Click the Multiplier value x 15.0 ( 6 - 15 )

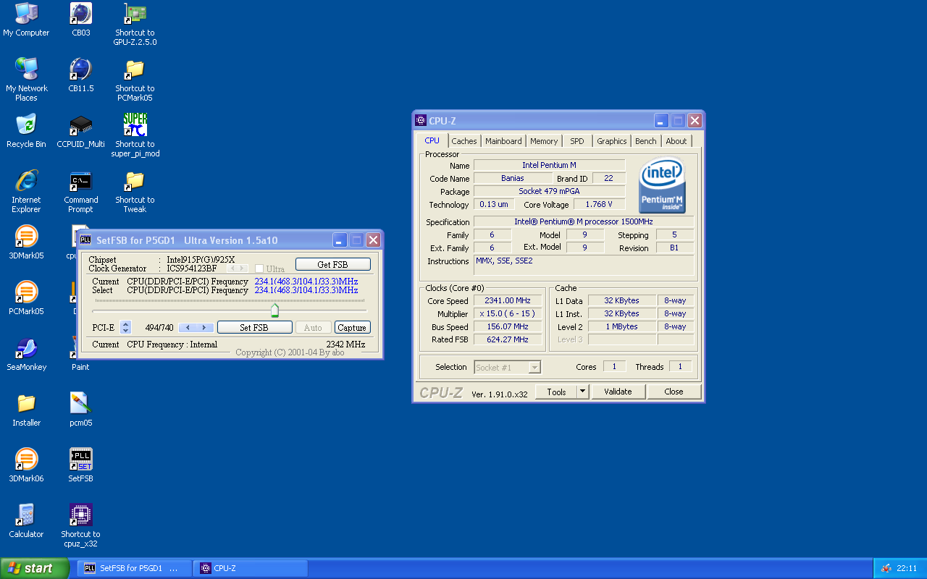coord(508,313)
